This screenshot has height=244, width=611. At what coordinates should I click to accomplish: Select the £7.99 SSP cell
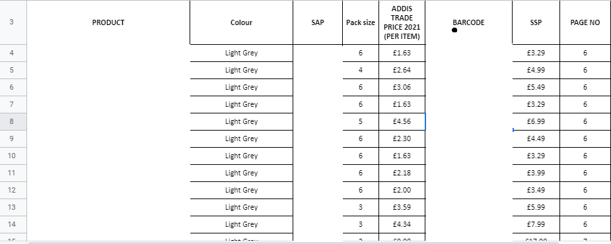point(536,224)
